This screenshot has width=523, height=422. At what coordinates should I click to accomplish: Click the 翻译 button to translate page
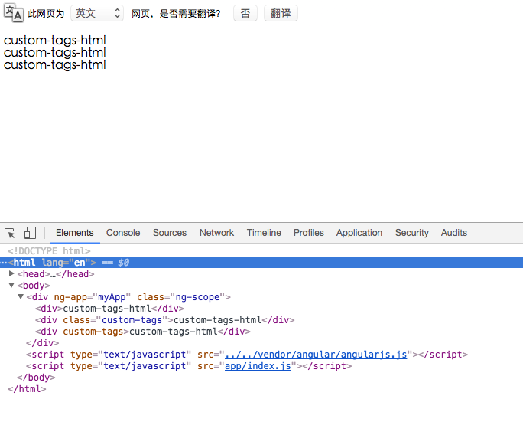(x=281, y=13)
